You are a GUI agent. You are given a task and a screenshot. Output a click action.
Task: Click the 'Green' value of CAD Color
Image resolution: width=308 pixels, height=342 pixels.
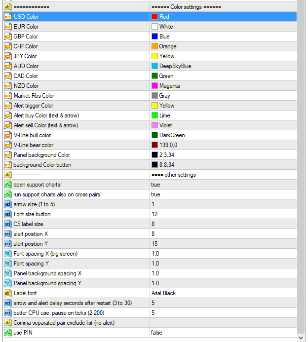pos(166,76)
